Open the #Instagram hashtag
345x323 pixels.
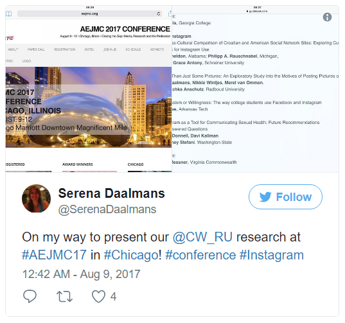[272, 255]
